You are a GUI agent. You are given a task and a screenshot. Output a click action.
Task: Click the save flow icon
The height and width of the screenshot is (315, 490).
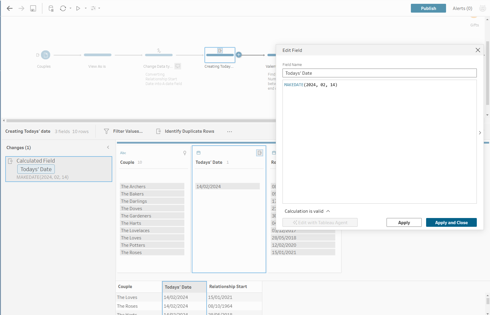coord(33,8)
